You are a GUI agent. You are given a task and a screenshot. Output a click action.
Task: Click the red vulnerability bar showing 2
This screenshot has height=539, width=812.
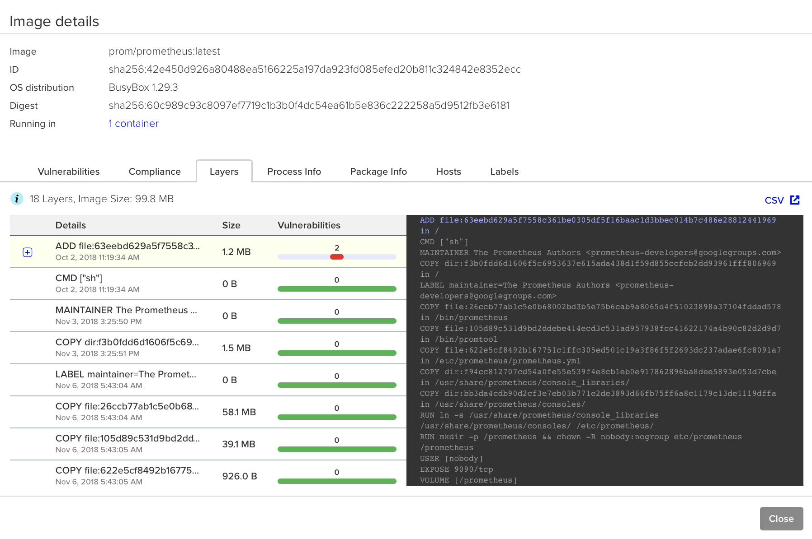click(337, 257)
